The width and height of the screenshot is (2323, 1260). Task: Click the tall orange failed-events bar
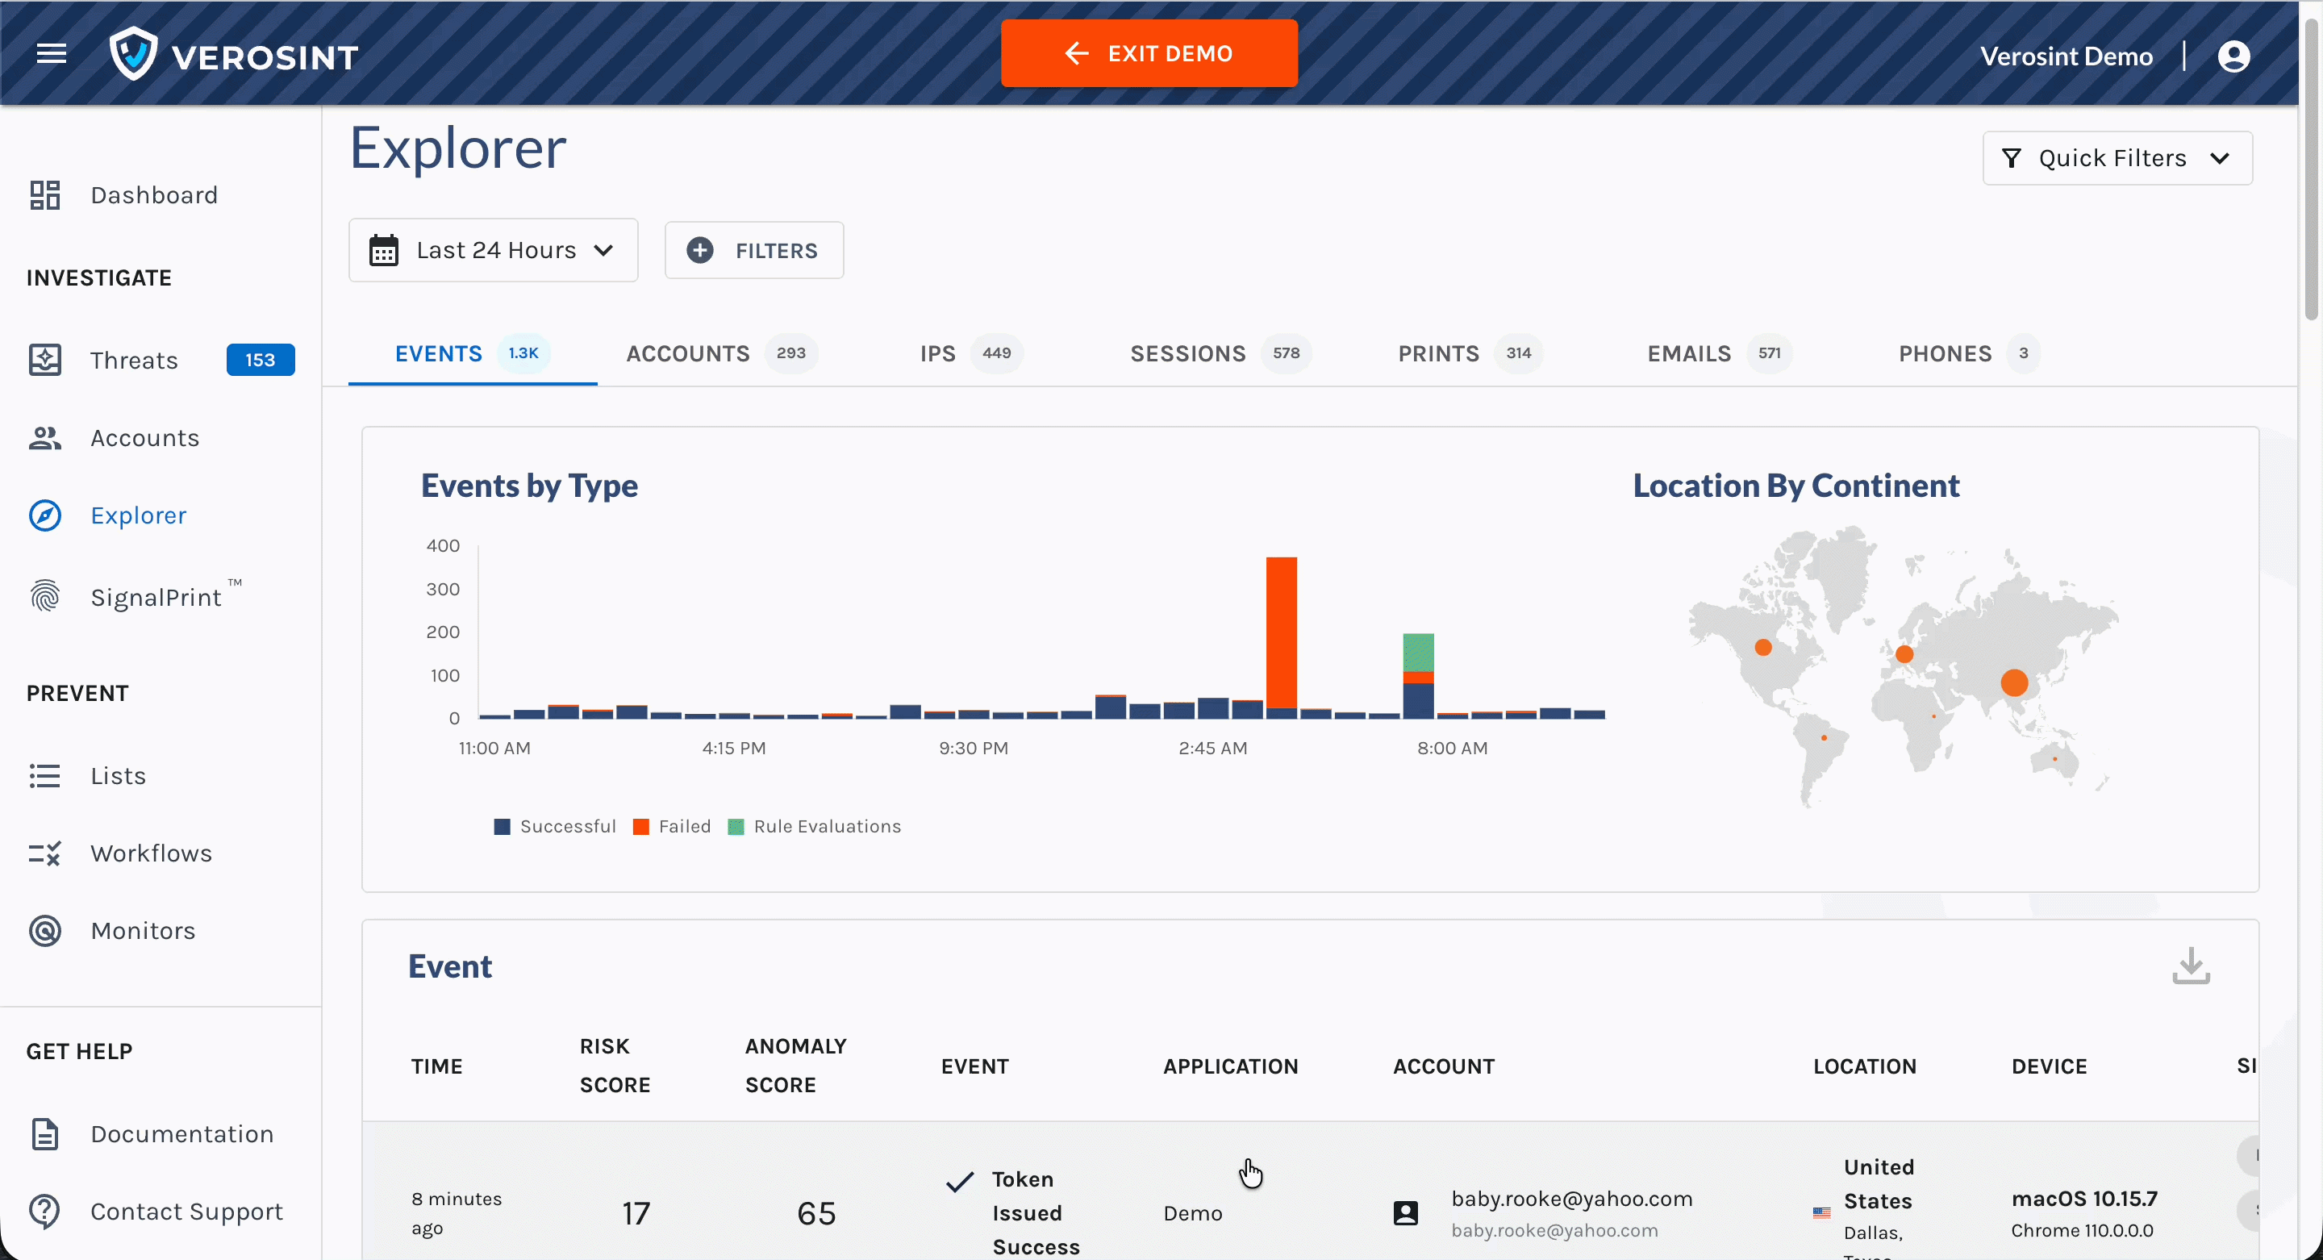pos(1281,632)
